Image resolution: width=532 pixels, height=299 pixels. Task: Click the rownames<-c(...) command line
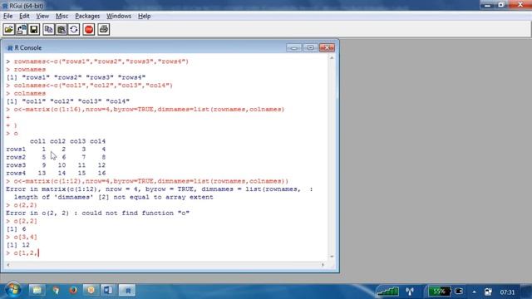click(97, 61)
